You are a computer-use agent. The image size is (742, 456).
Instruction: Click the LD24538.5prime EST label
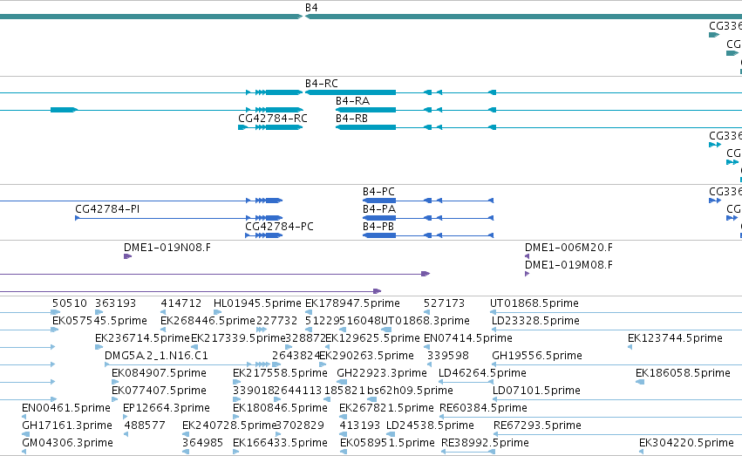430,425
